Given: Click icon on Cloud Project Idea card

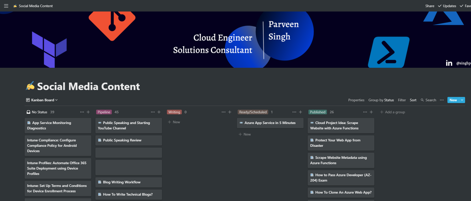Looking at the screenshot, I should [312, 123].
